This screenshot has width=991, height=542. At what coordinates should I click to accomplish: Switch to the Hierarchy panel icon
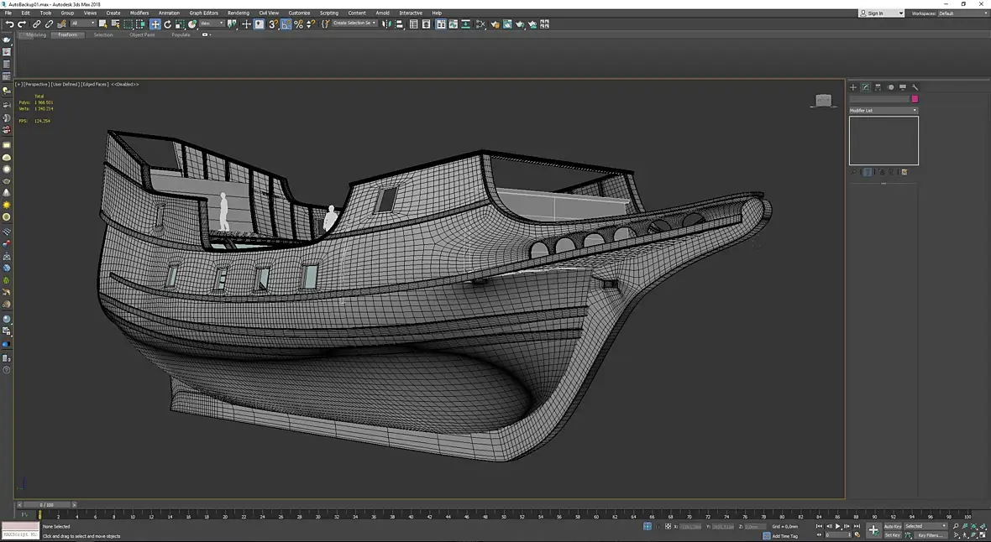[x=878, y=87]
